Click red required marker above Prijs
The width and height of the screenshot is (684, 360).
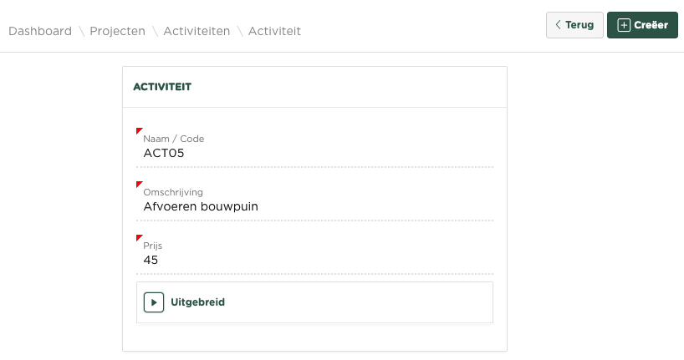[x=139, y=238]
